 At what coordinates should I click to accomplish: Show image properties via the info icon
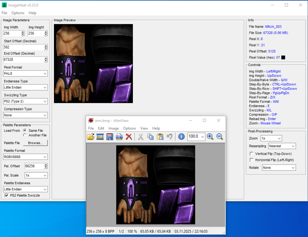point(181,137)
